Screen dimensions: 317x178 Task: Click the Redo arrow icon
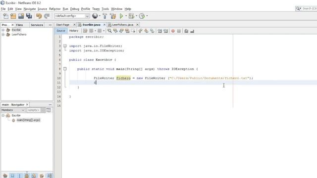pyautogui.click(x=47, y=16)
